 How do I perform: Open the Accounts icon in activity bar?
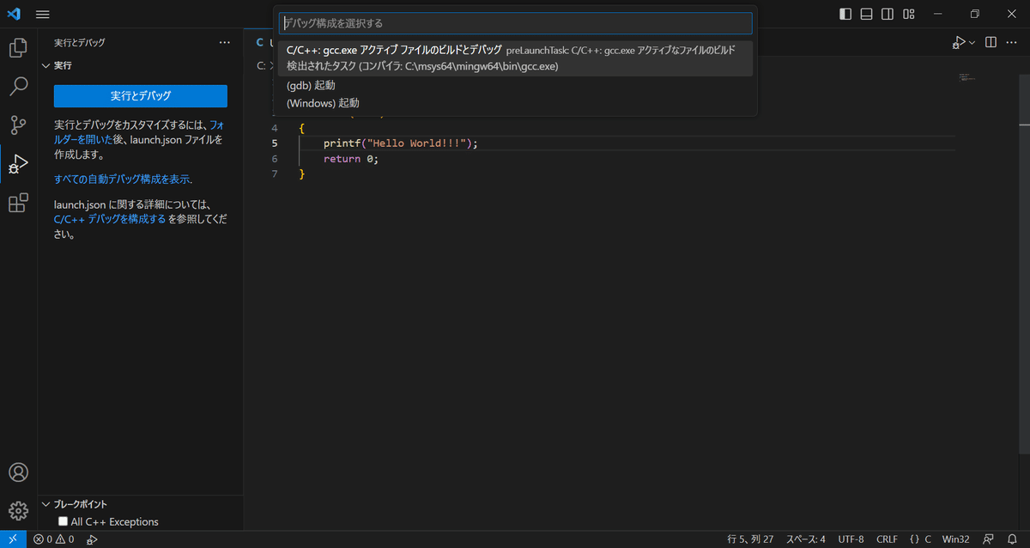point(18,472)
